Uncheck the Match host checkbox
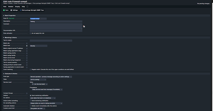The image size is (213, 111). pyautogui.click(x=27, y=46)
